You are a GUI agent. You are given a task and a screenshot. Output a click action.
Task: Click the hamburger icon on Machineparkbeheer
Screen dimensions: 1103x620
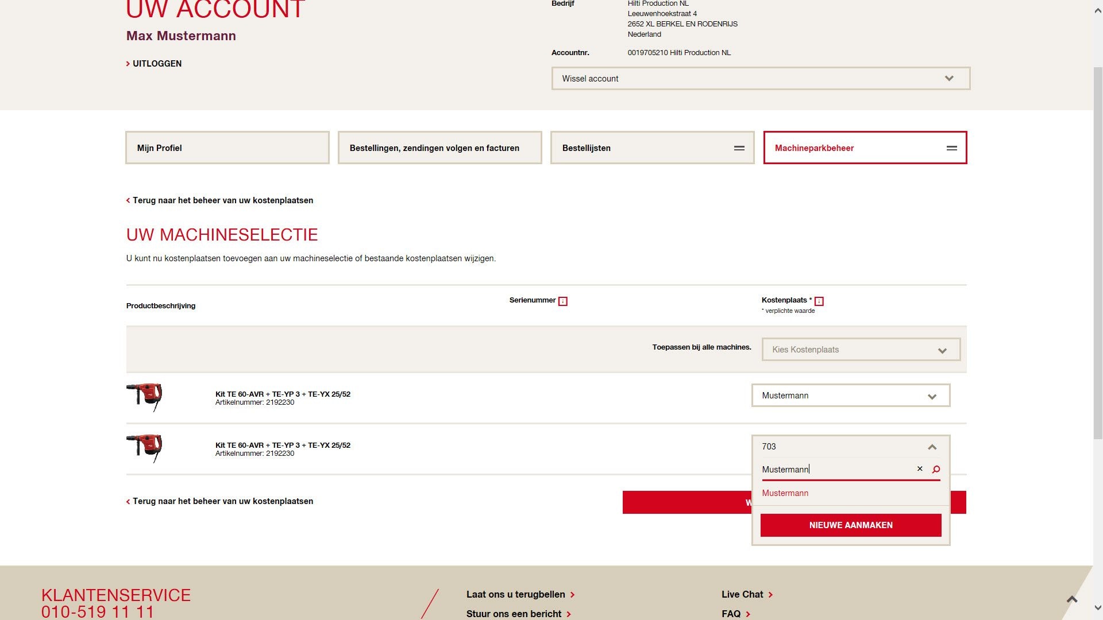pyautogui.click(x=952, y=148)
